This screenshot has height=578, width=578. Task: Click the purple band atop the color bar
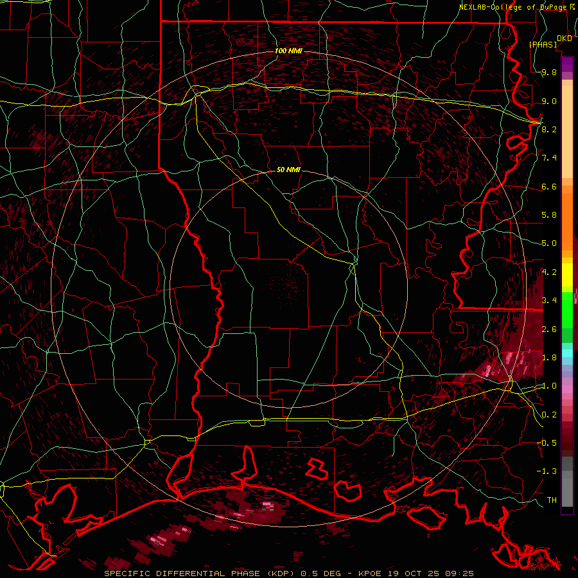coord(567,64)
